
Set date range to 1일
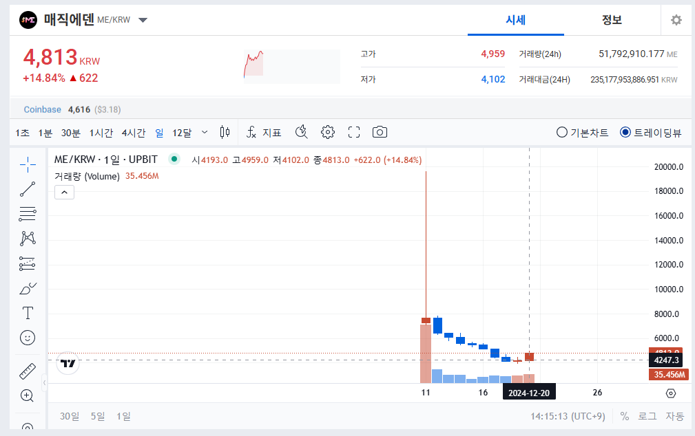click(123, 416)
